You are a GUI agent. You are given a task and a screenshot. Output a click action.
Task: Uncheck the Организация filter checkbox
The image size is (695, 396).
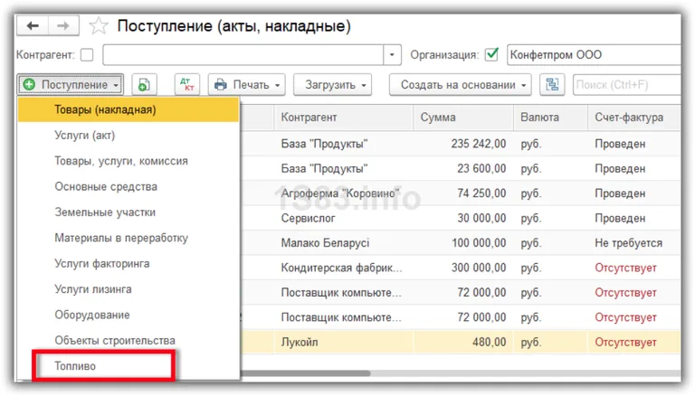click(x=491, y=54)
